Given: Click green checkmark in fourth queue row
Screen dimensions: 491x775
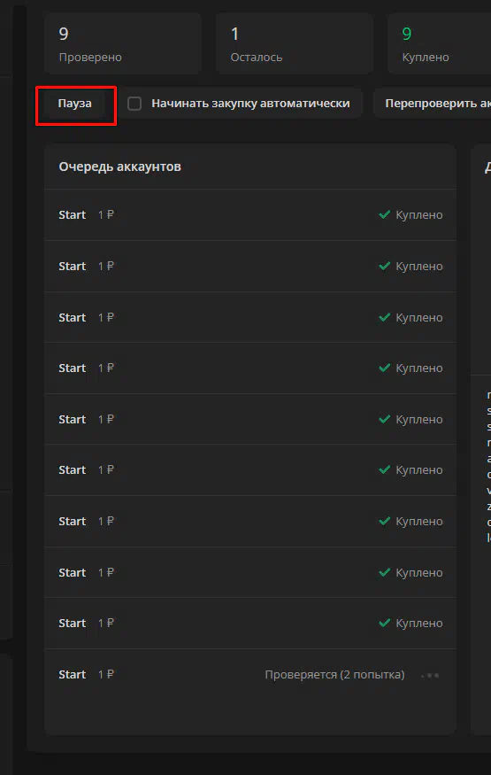Looking at the screenshot, I should (385, 368).
